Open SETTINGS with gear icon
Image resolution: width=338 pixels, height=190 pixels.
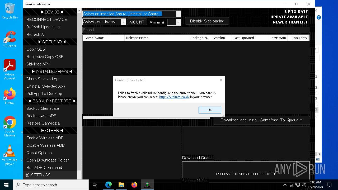(50, 175)
